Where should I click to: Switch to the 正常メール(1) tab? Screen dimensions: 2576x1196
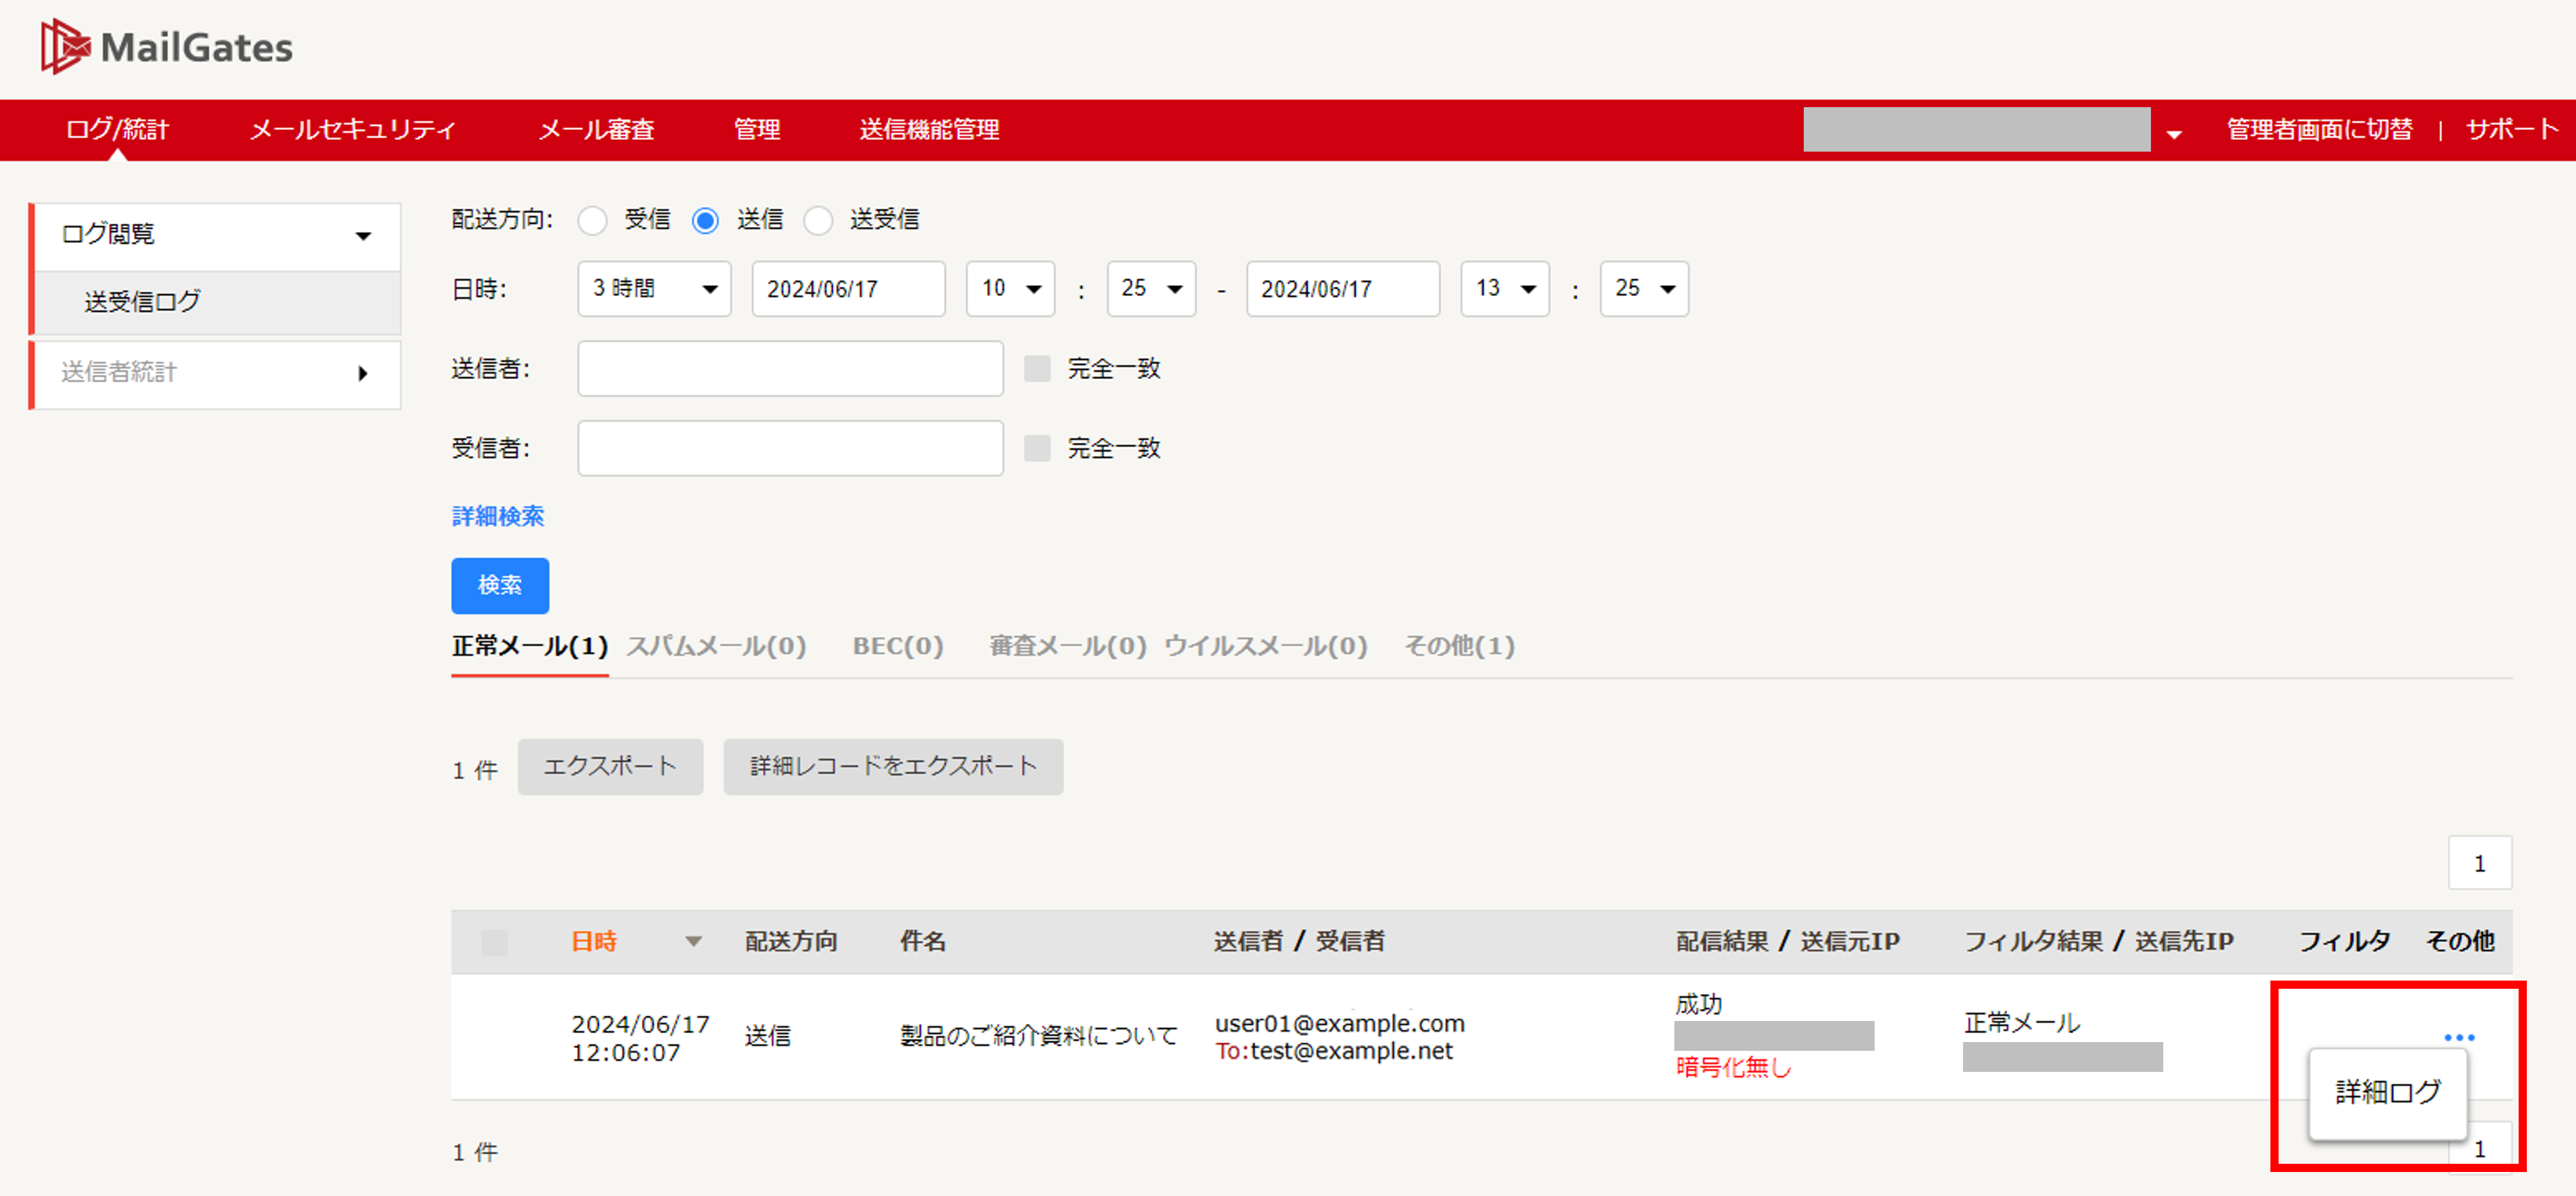pos(529,646)
